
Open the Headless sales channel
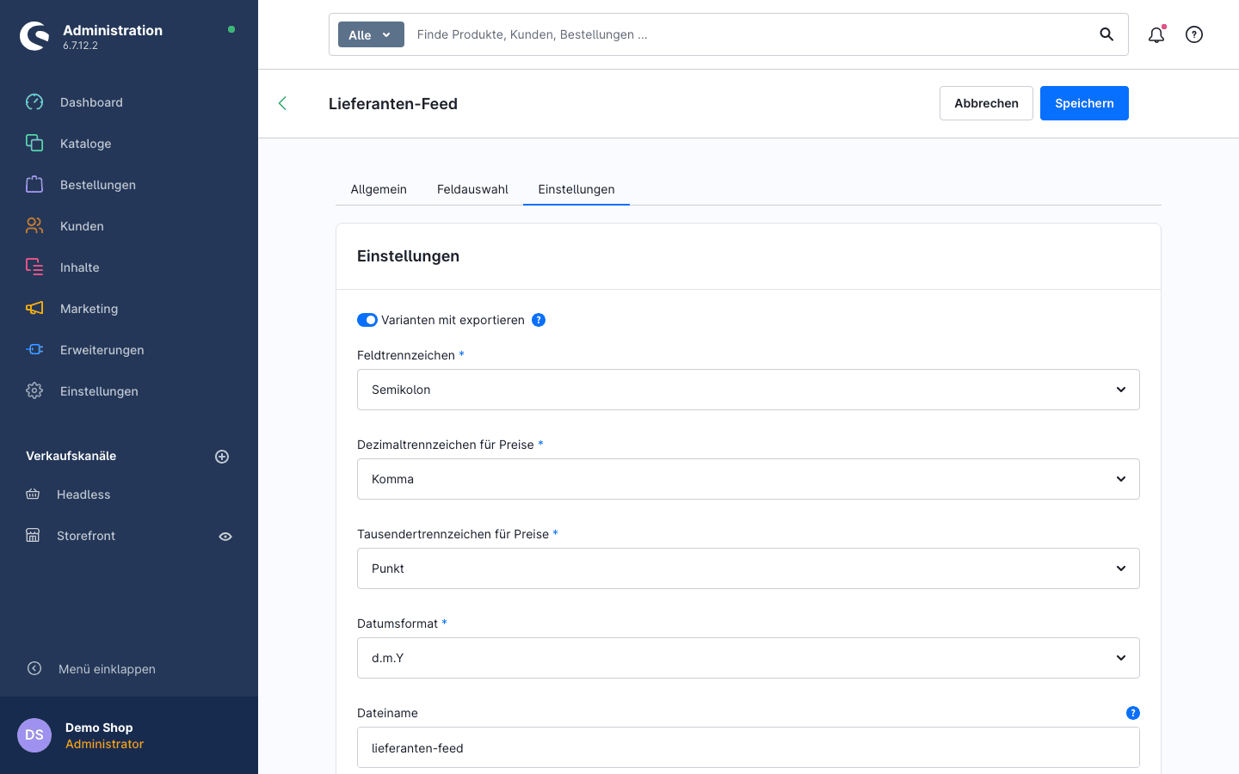[83, 494]
